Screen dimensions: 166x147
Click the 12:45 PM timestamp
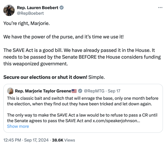pyautogui.click(x=12, y=140)
